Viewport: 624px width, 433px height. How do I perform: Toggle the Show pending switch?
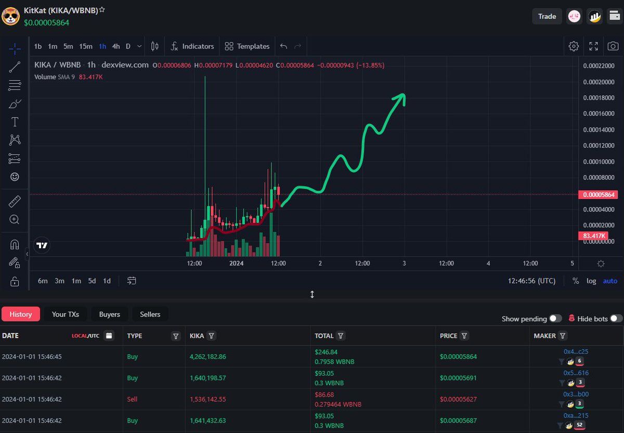coord(556,319)
